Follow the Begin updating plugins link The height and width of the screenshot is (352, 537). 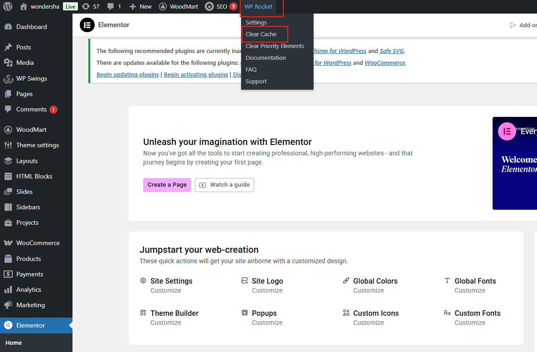[128, 74]
